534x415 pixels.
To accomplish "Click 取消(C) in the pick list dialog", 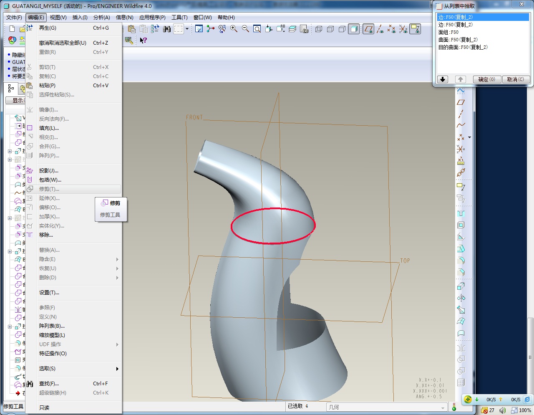I will point(516,79).
